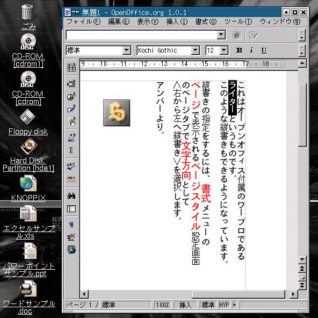
Task: Click the font size field showing 12
Action: (x=213, y=50)
